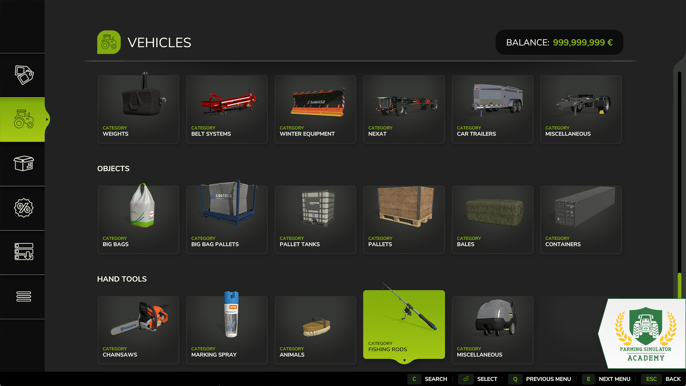The height and width of the screenshot is (386, 686).
Task: Click the green vertical scrollbar handle
Action: pos(679,285)
